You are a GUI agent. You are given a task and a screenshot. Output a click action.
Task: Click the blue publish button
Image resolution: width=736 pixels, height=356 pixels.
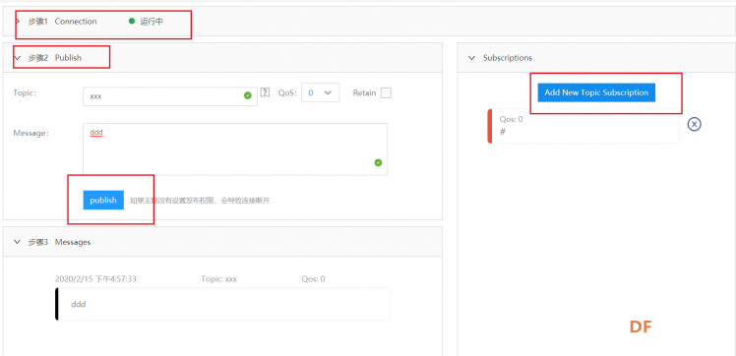point(103,200)
